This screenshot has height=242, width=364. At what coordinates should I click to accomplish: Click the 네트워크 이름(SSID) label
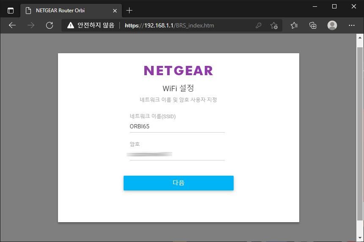pyautogui.click(x=152, y=116)
